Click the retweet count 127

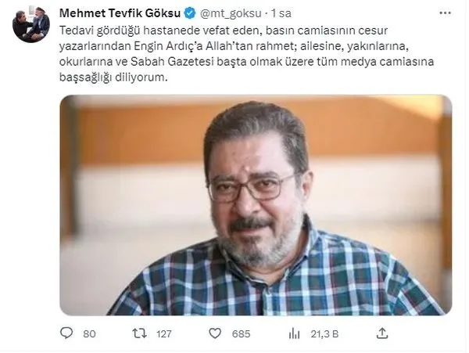163,333
